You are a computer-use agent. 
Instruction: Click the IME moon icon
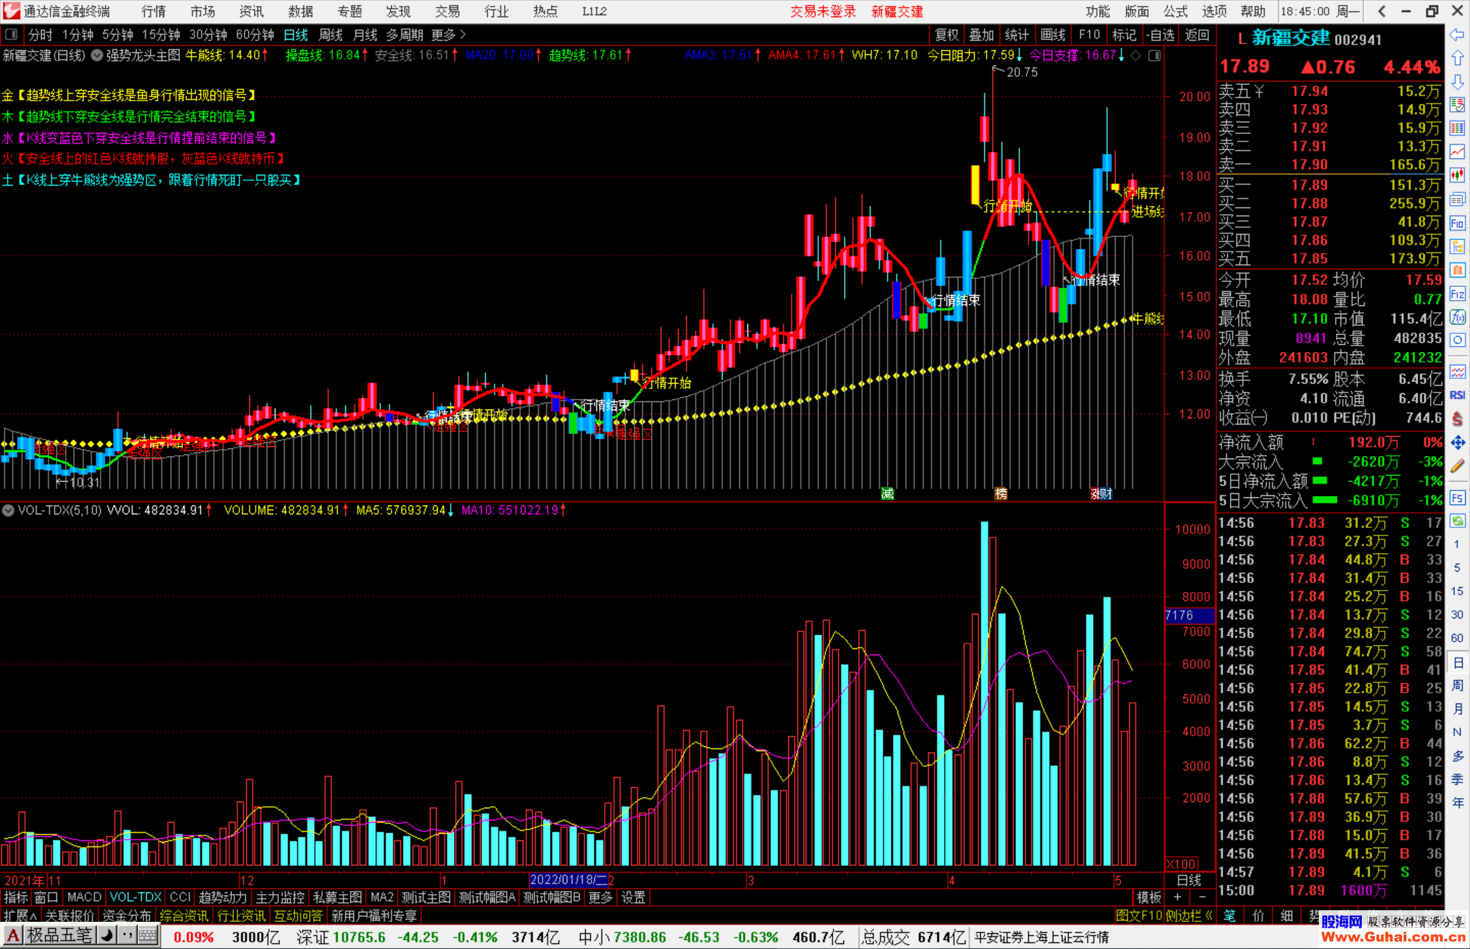pyautogui.click(x=107, y=936)
